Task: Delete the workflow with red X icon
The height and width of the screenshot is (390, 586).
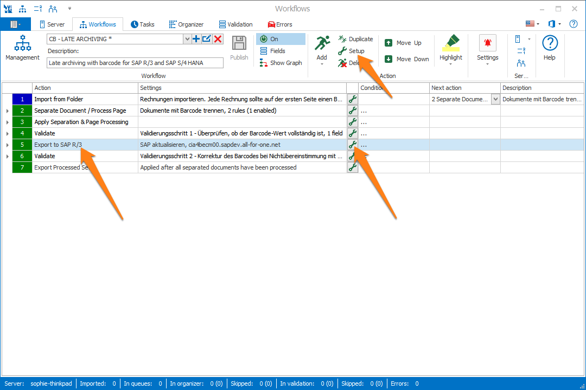Action: click(x=218, y=39)
